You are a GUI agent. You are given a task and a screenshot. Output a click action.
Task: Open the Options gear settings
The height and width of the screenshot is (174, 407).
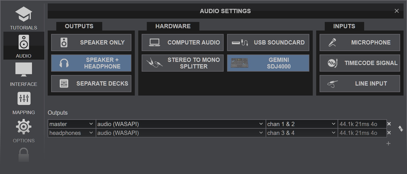[x=23, y=130]
